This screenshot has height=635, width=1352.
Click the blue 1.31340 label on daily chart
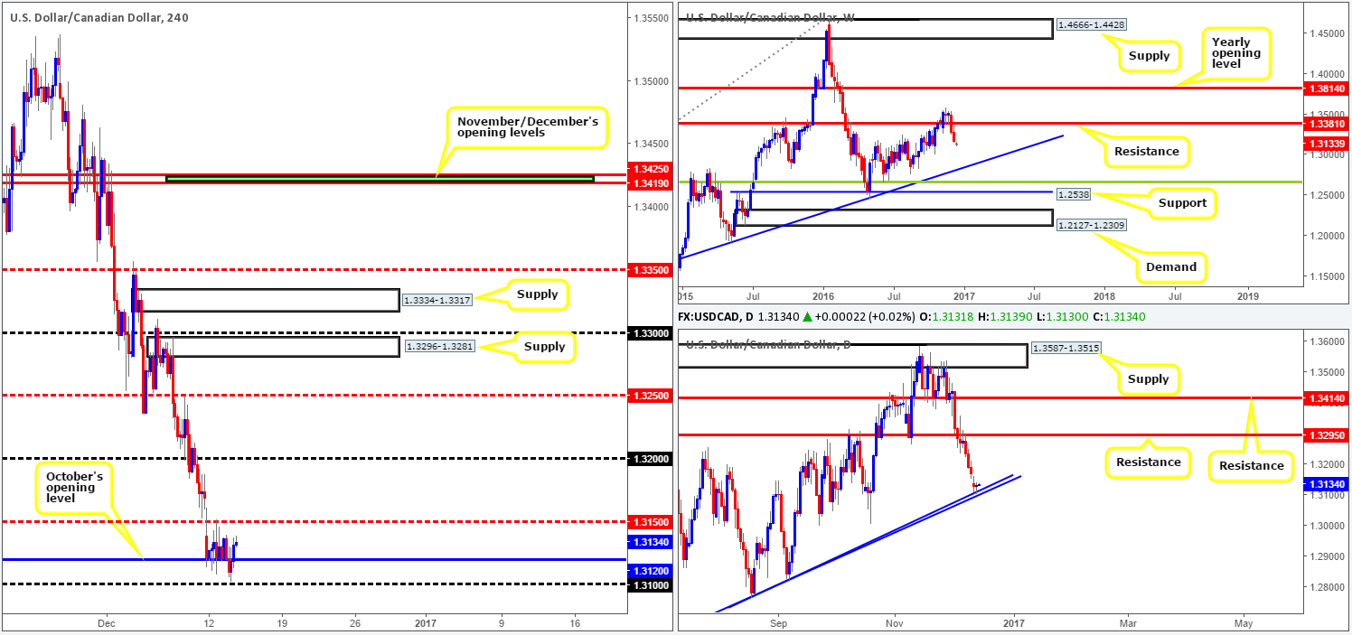click(x=1328, y=484)
